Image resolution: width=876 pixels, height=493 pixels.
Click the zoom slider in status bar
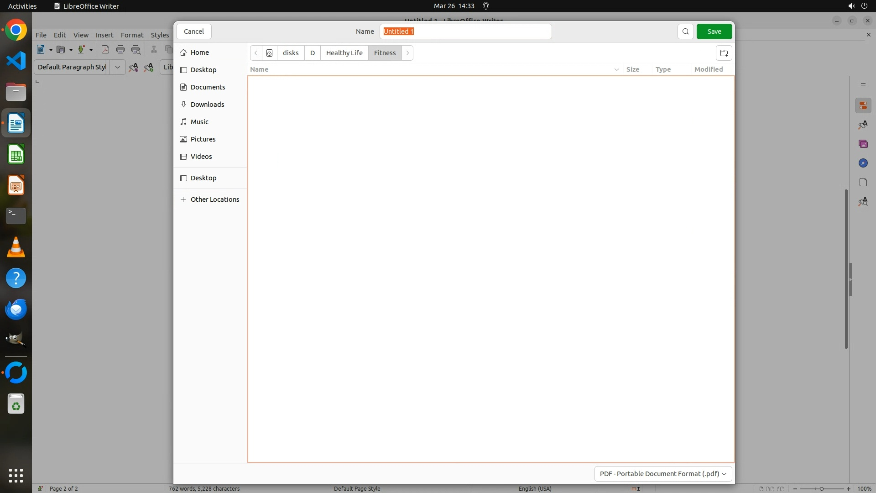(x=821, y=488)
